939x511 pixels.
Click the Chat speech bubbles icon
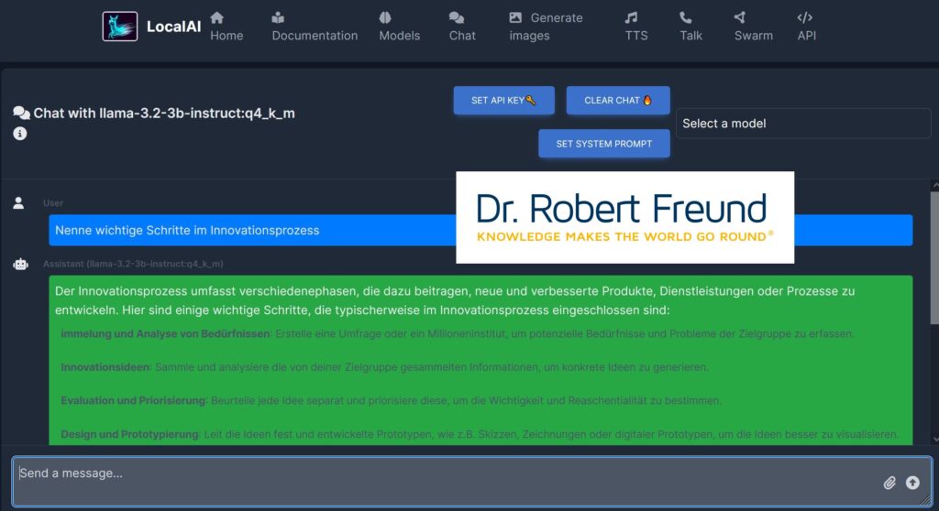(456, 17)
